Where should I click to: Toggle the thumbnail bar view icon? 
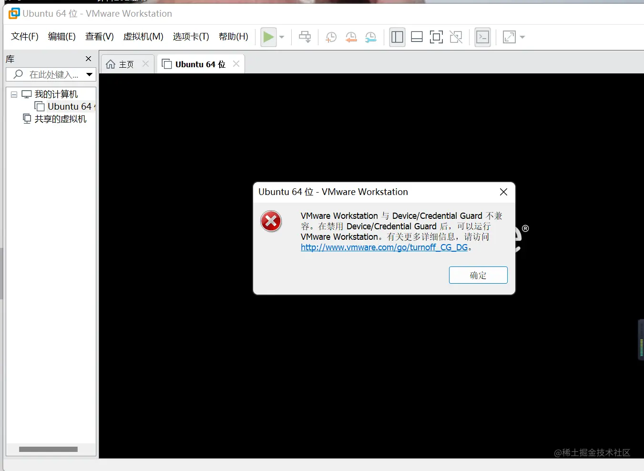(417, 37)
